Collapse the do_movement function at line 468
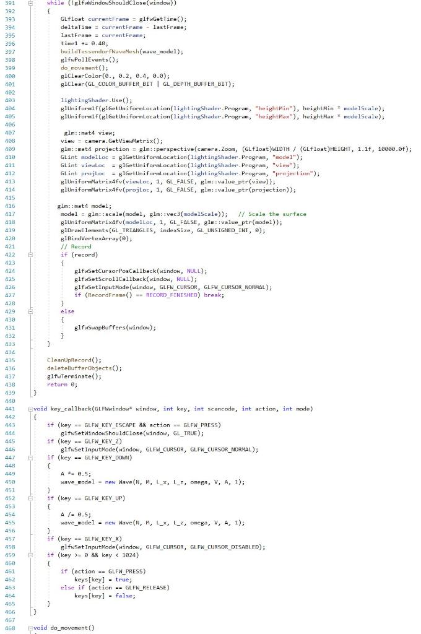The height and width of the screenshot is (634, 421). (30, 628)
